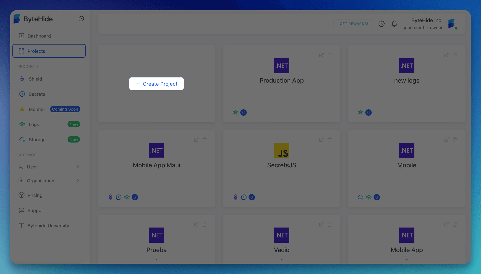The width and height of the screenshot is (481, 274).
Task: Click the Secrets icon on Mobile App Maui card
Action: pyautogui.click(x=118, y=197)
